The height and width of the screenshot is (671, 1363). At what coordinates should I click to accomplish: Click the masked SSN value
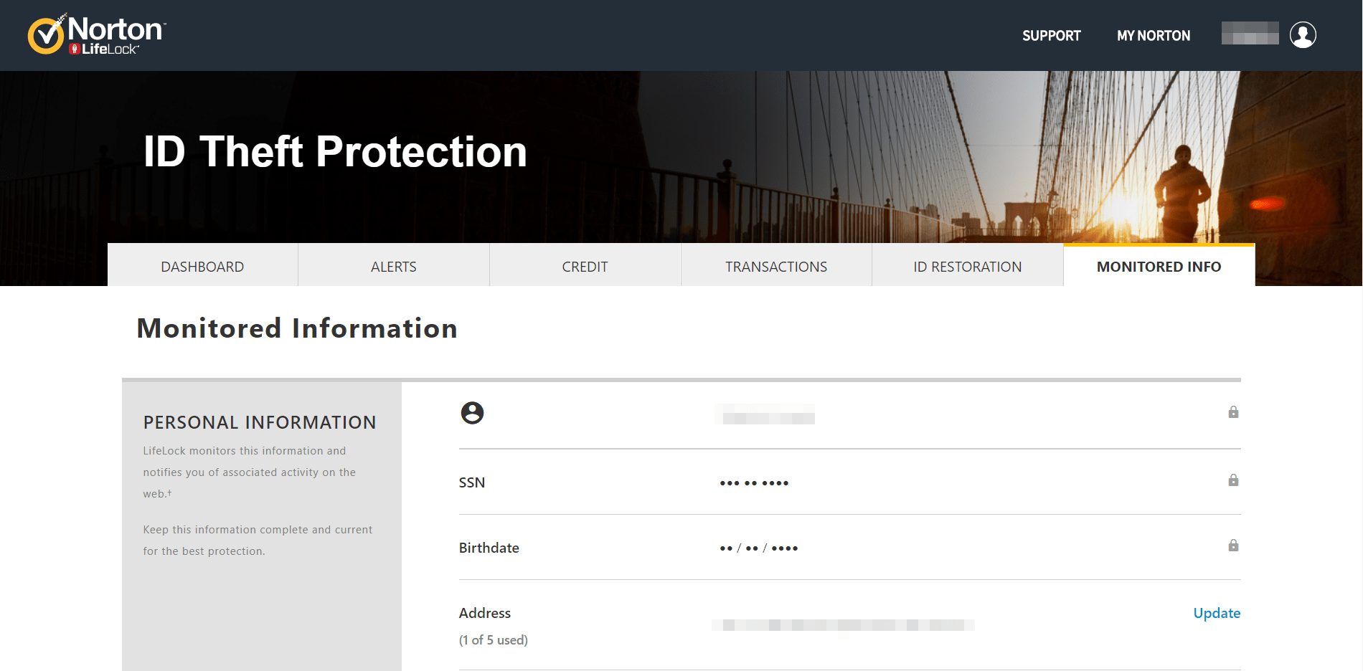click(x=754, y=483)
